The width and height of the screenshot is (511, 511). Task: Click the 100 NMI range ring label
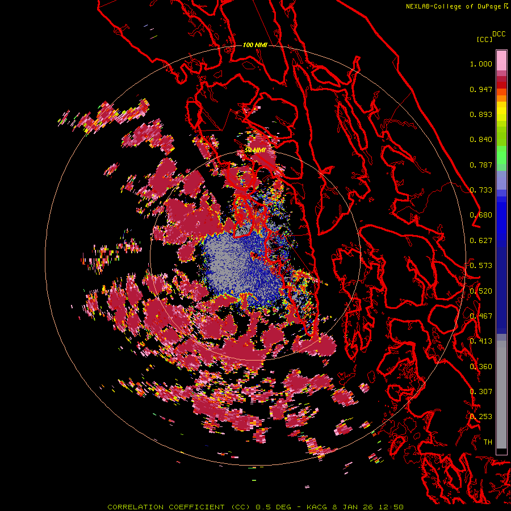[255, 45]
